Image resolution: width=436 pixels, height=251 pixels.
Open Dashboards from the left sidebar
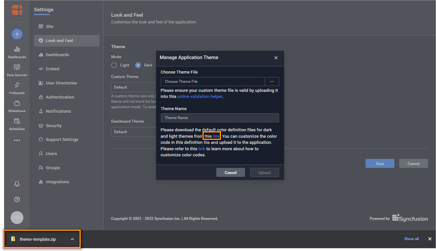click(17, 52)
